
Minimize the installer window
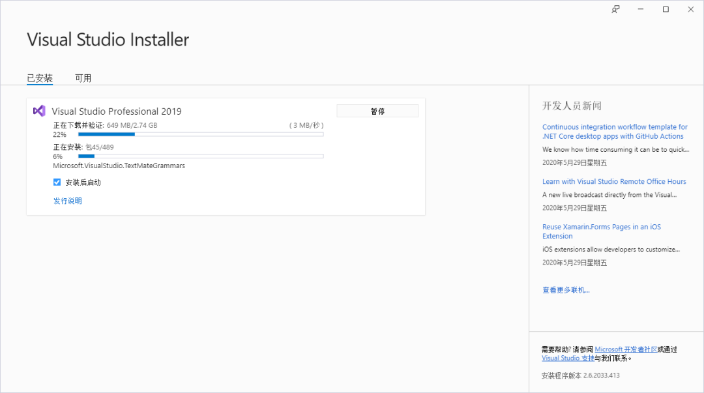coord(641,9)
